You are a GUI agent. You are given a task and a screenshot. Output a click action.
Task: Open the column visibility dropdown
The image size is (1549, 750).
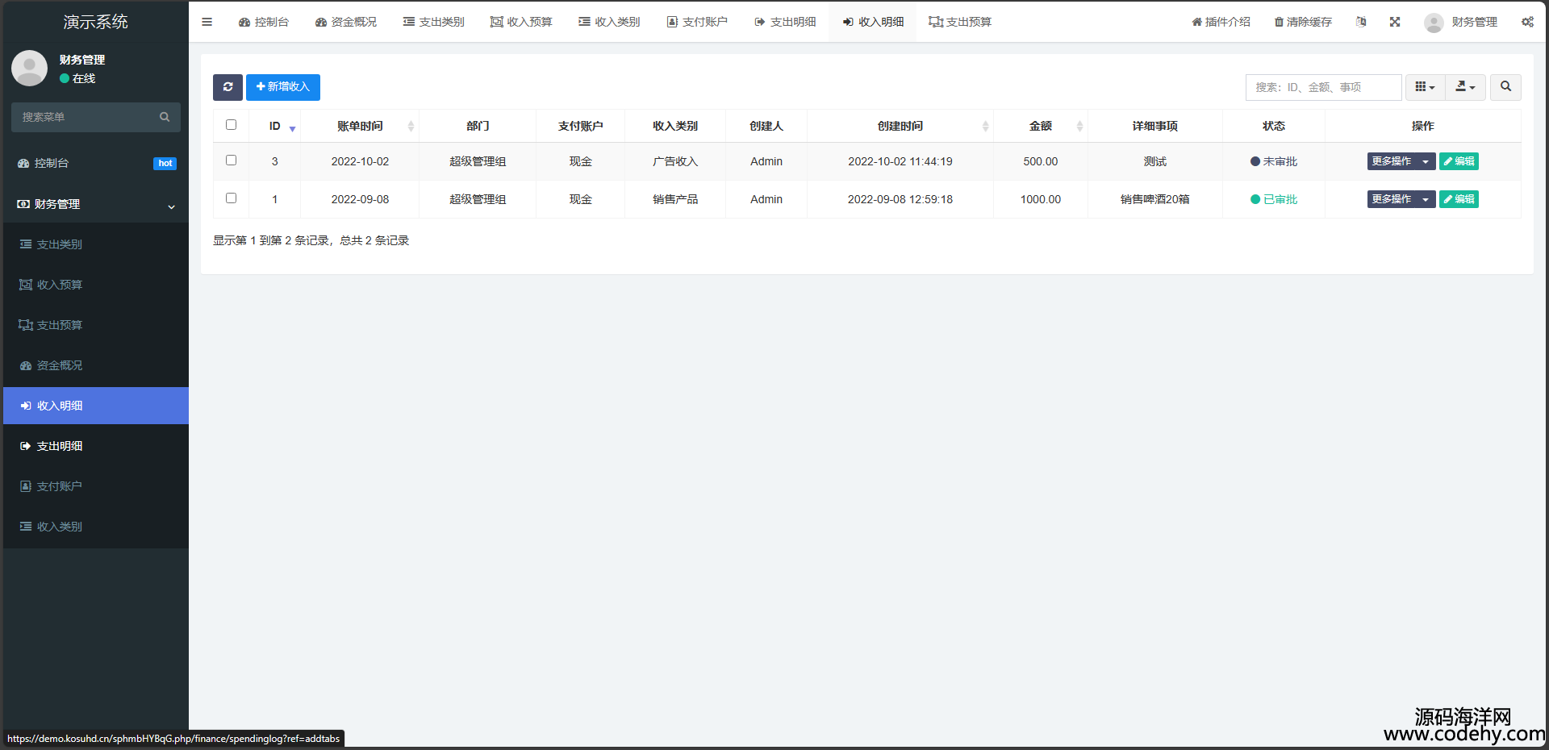coord(1425,87)
